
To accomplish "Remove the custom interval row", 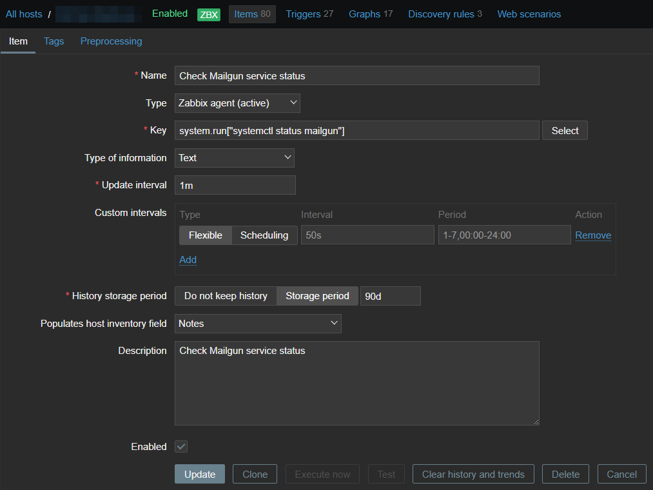I will pyautogui.click(x=592, y=235).
